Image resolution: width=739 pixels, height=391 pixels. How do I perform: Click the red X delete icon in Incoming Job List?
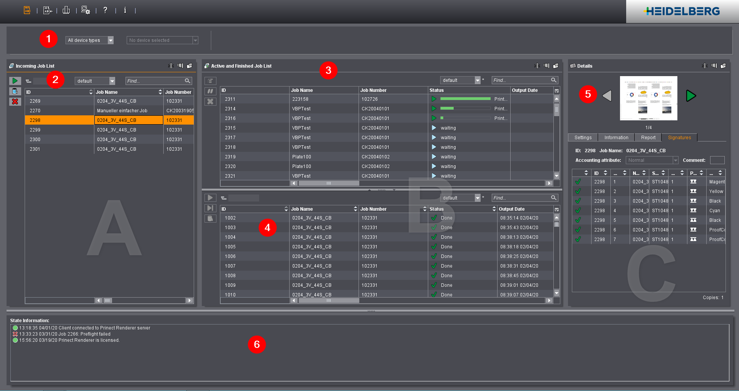15,101
